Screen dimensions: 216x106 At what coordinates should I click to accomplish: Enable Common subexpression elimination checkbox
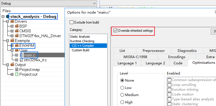[169, 80]
